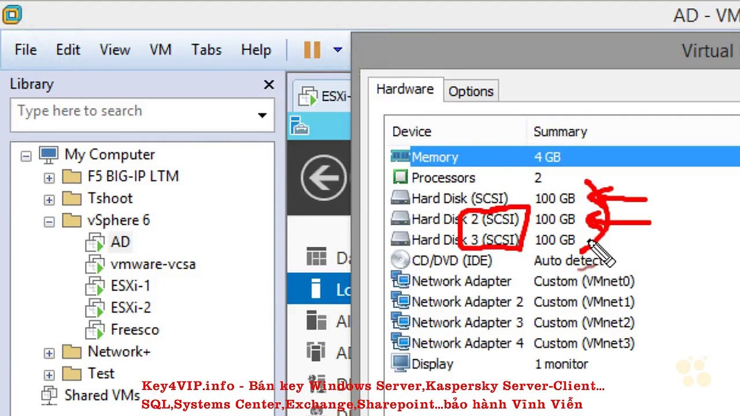Click the back arrow button

point(324,177)
